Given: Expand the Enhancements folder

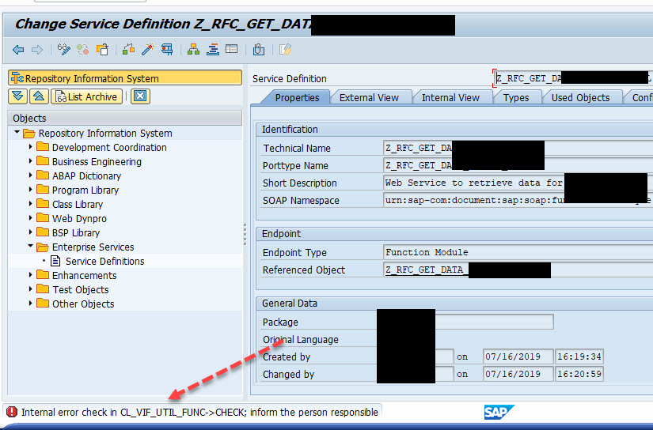Looking at the screenshot, I should [x=30, y=275].
